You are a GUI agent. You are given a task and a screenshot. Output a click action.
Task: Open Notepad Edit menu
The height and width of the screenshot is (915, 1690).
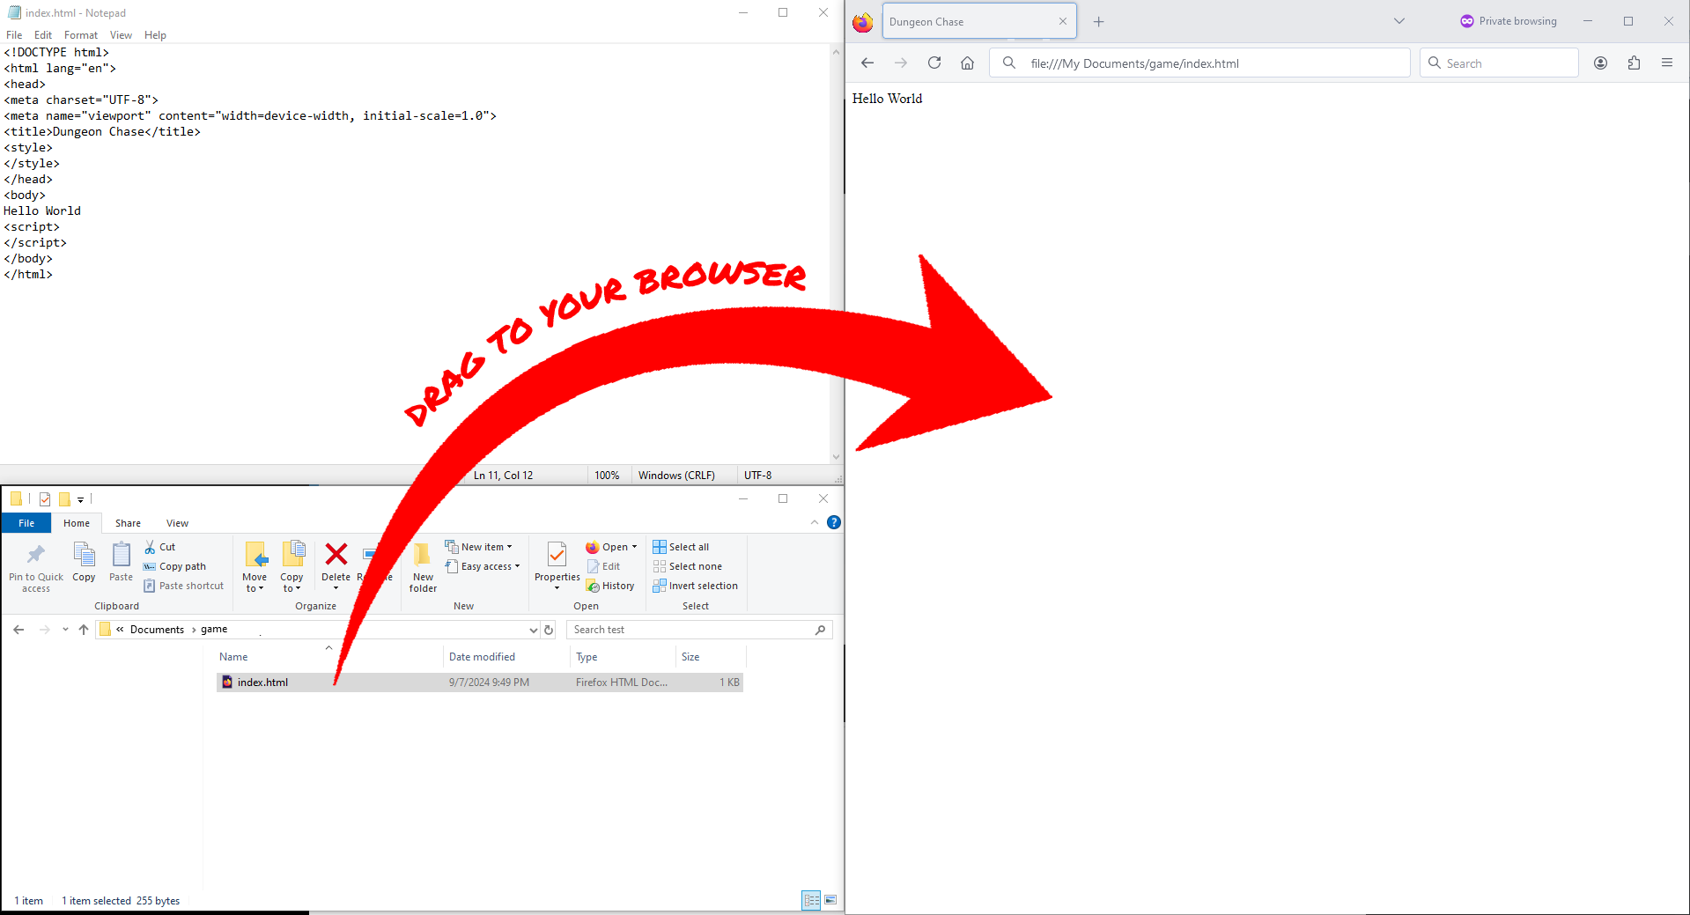point(43,35)
